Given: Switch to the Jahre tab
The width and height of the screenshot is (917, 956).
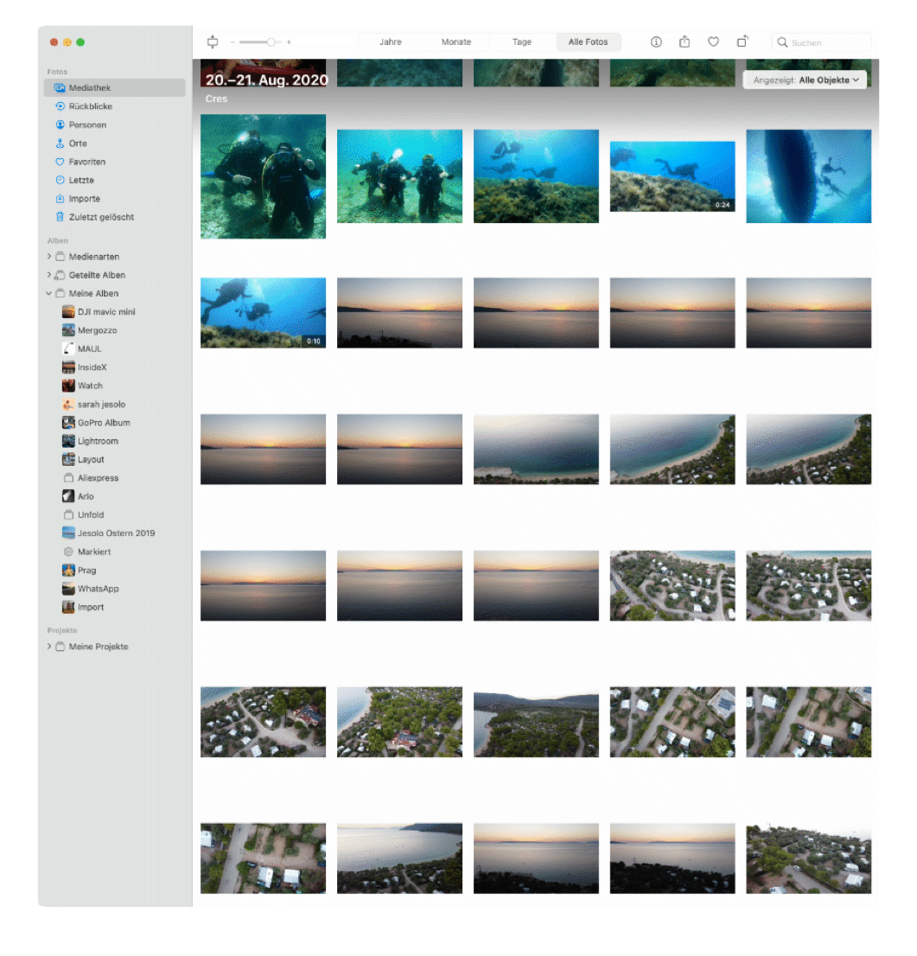Looking at the screenshot, I should click(390, 42).
